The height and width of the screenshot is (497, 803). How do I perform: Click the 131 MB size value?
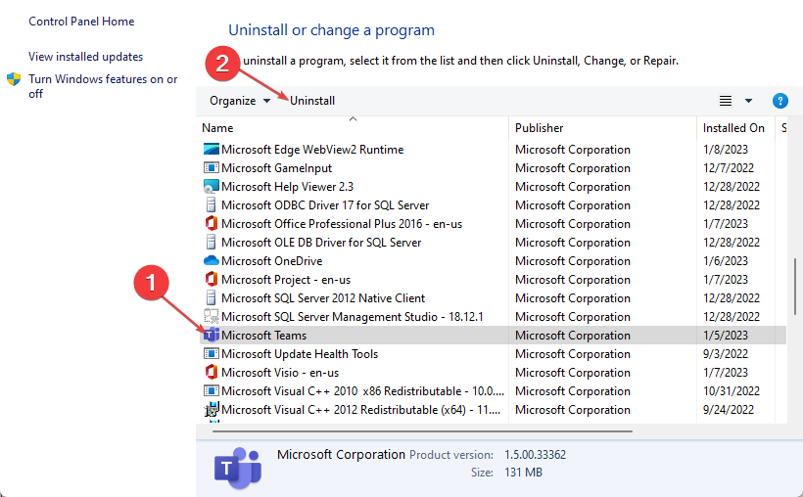[523, 473]
